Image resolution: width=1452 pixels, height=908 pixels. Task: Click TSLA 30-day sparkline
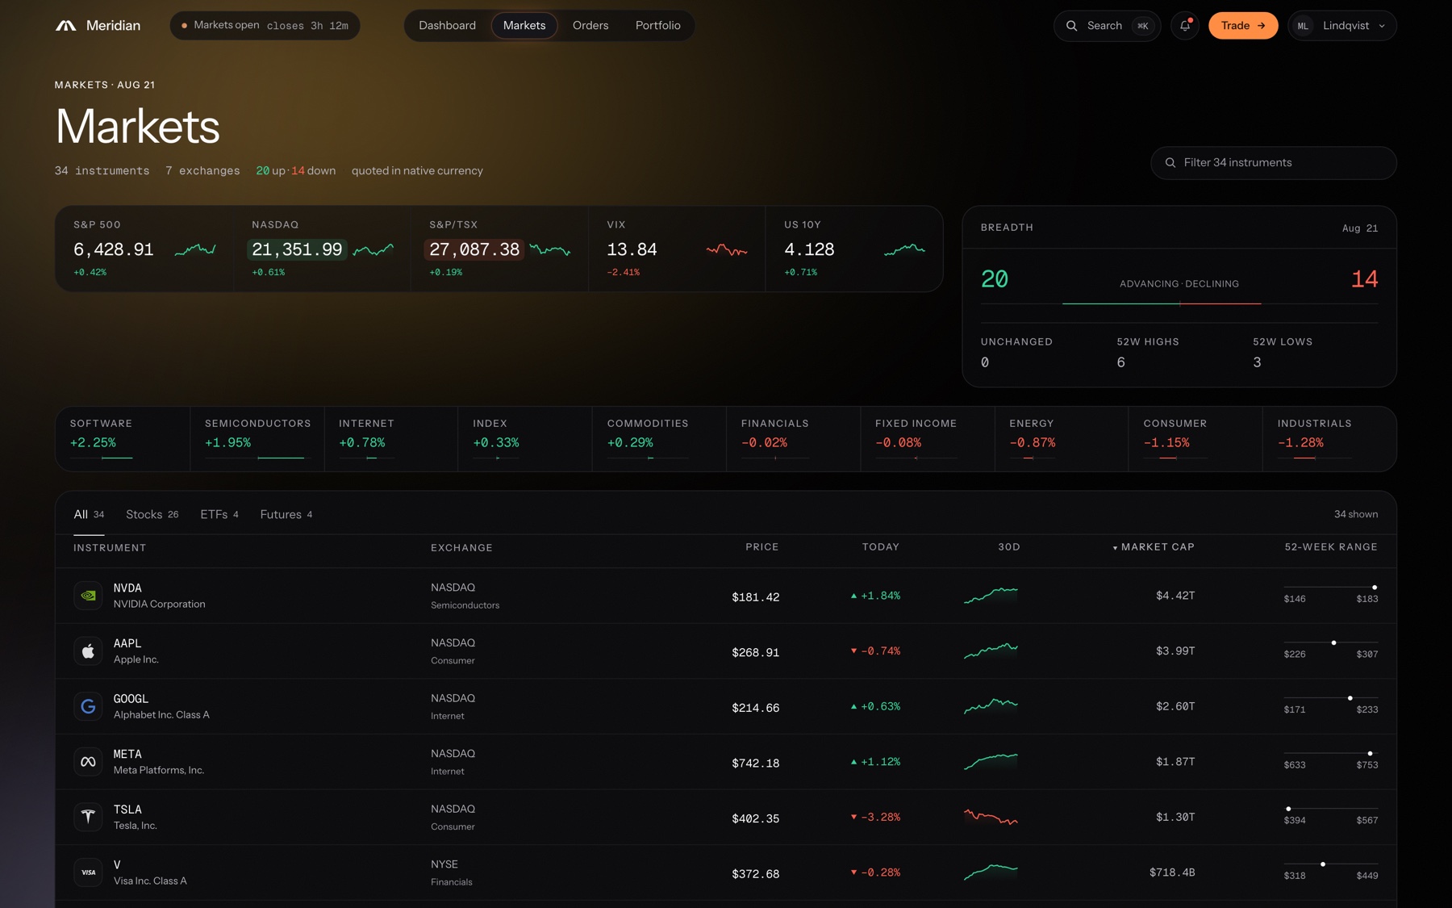(991, 817)
